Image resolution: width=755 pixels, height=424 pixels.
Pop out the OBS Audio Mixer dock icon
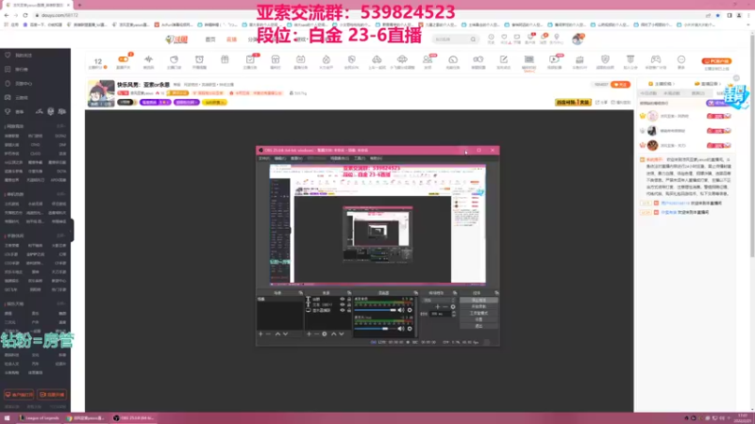(x=415, y=293)
